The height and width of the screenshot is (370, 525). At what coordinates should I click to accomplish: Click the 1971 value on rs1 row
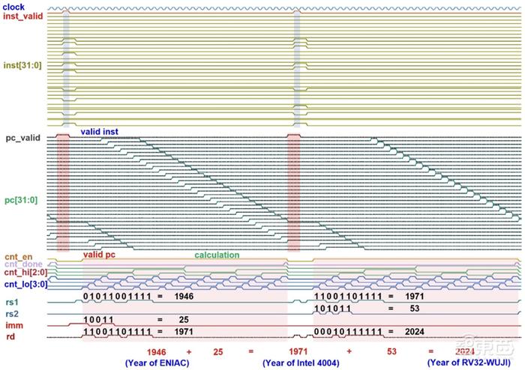click(415, 296)
